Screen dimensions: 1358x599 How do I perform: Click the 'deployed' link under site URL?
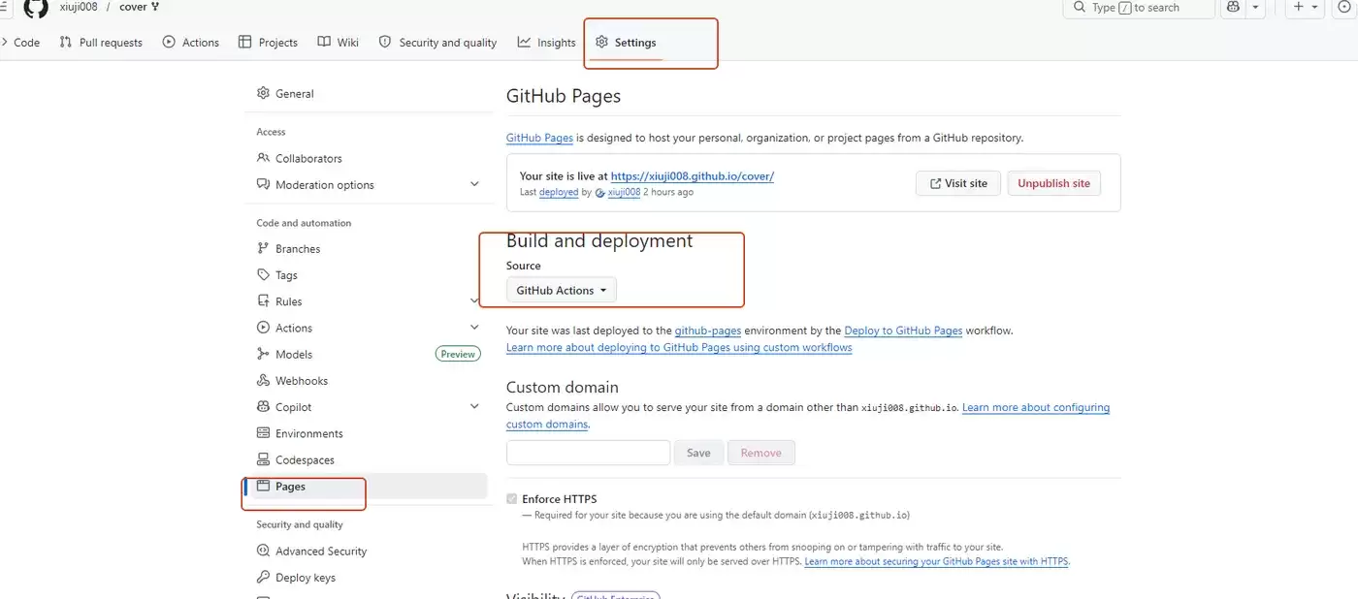(x=559, y=192)
